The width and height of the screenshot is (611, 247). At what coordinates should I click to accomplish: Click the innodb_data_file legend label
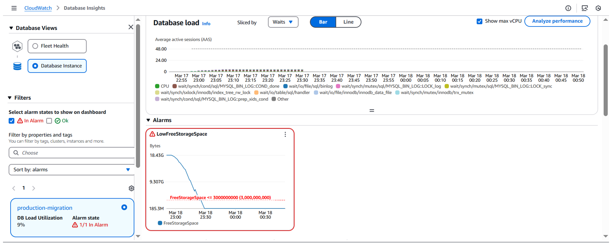[x=356, y=93]
